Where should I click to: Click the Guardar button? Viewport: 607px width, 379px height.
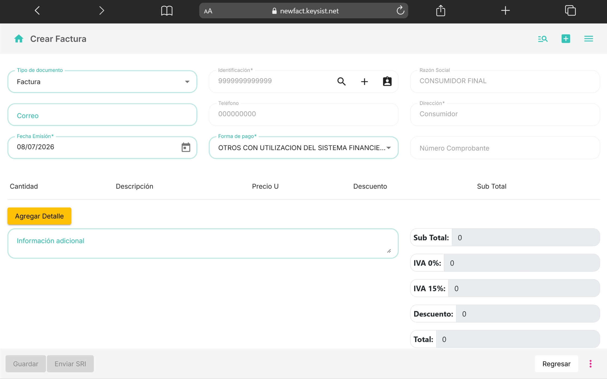26,364
